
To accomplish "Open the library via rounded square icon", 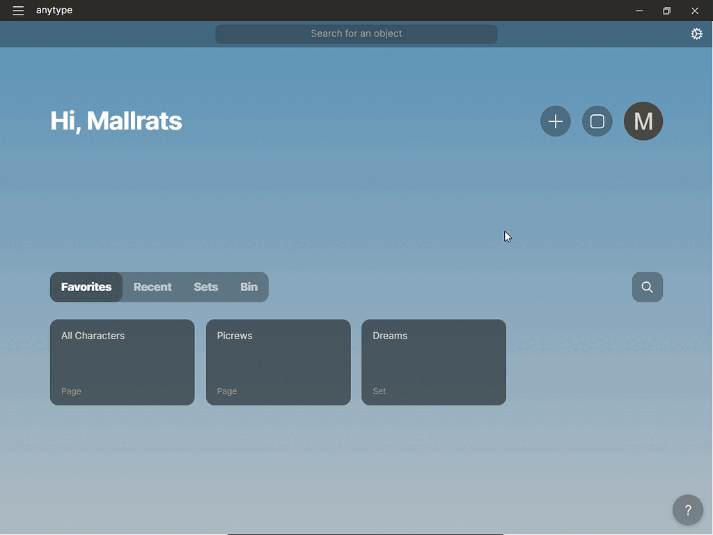I will pyautogui.click(x=597, y=122).
